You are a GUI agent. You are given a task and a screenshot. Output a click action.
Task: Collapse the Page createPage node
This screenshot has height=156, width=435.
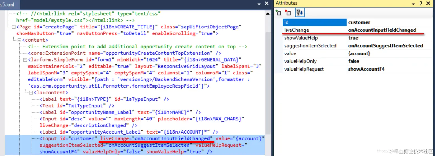click(x=13, y=27)
